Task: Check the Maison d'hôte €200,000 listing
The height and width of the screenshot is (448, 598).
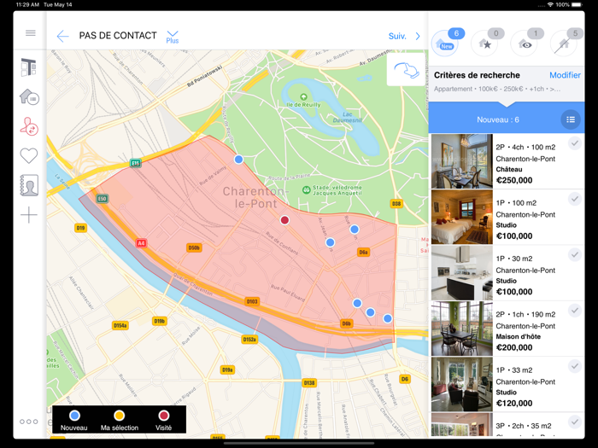Action: 575,311
